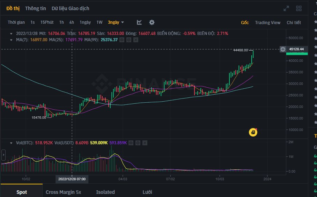Image resolution: width=317 pixels, height=197 pixels.
Task: Select the Thời gian time view
Action: point(16,22)
